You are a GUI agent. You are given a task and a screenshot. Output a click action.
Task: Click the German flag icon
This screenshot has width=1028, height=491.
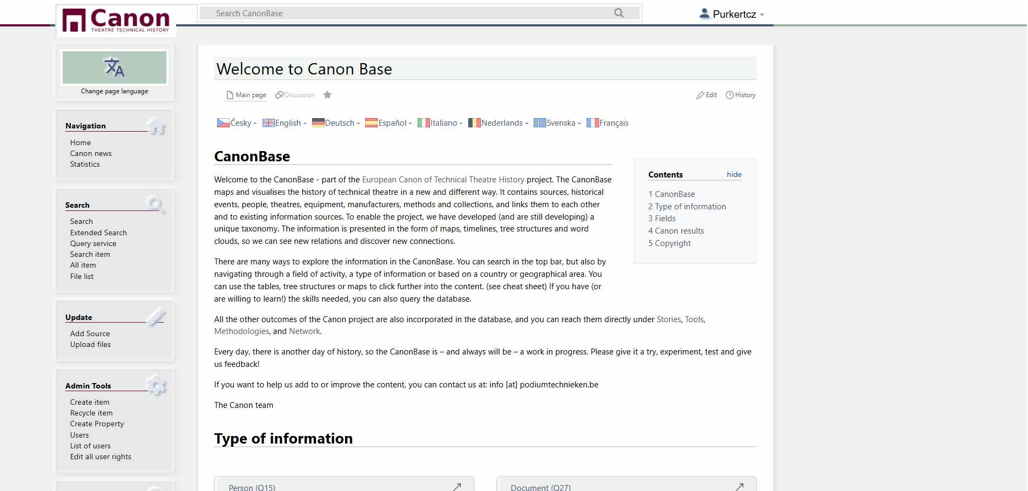[x=318, y=123]
